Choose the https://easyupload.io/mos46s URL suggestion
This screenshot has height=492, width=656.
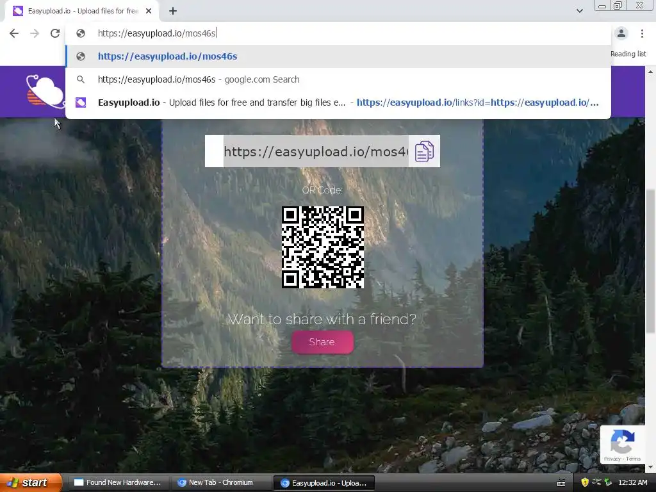(x=338, y=56)
